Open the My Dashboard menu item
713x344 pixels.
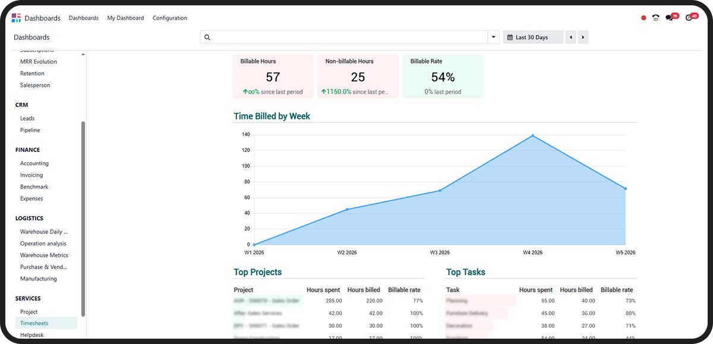125,18
